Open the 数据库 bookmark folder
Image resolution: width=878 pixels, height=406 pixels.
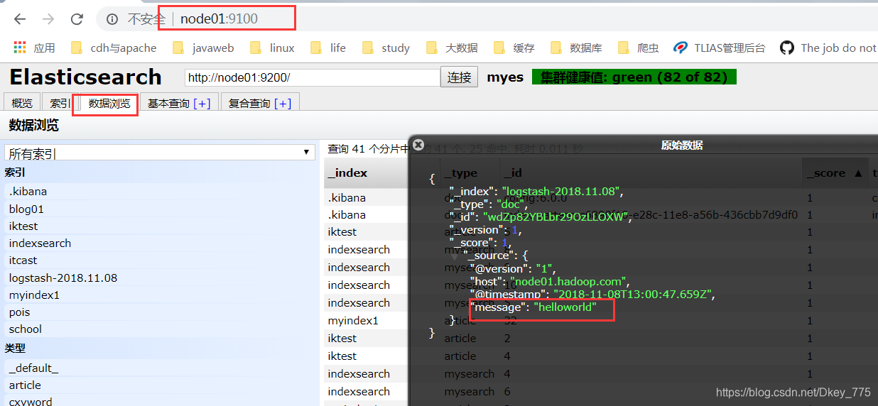(x=576, y=48)
